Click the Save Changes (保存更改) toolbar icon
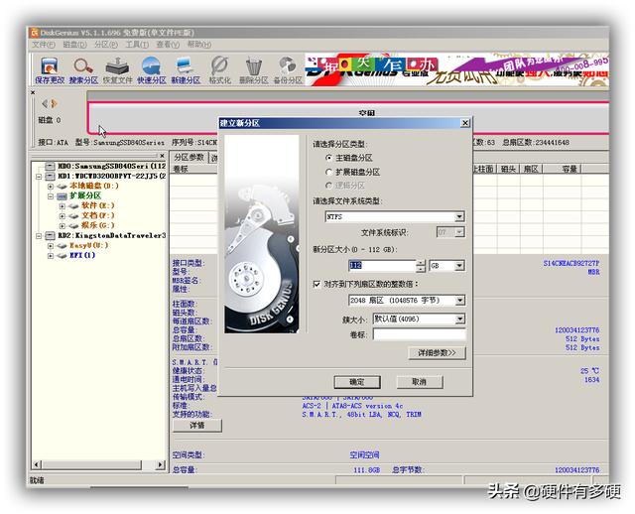The width and height of the screenshot is (635, 514). tap(50, 69)
